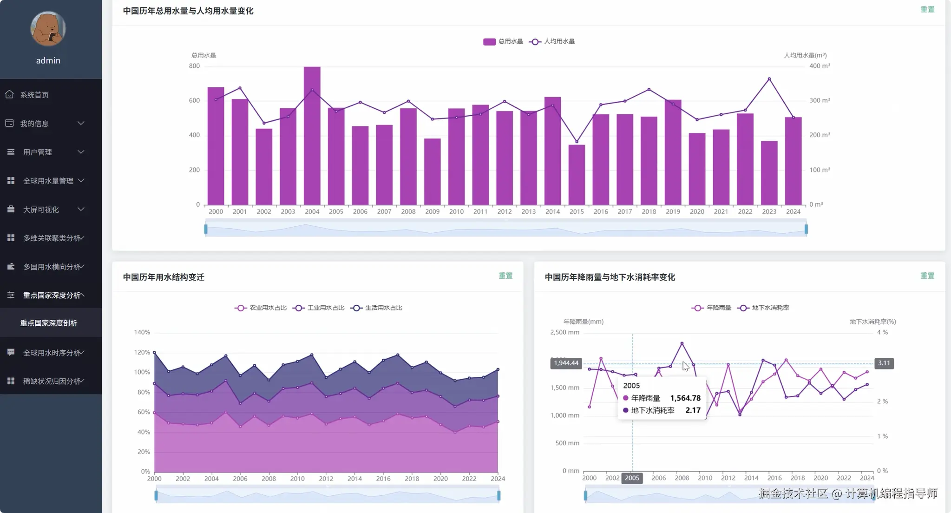This screenshot has width=951, height=513.
Task: Click the 2019 bar in 总用水量 chart
Action: tap(673, 152)
